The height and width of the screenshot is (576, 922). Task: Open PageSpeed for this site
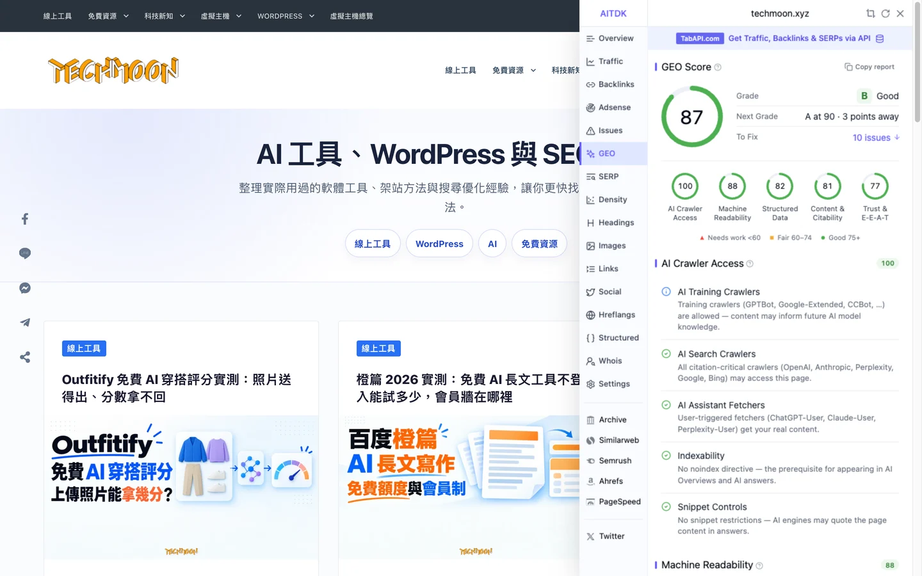tap(613, 502)
